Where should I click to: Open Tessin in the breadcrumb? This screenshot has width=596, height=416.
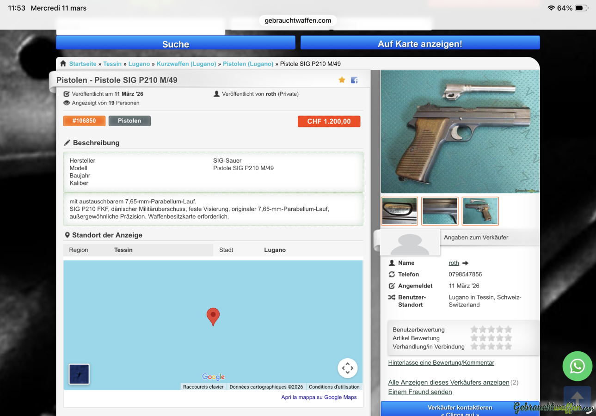(x=112, y=64)
